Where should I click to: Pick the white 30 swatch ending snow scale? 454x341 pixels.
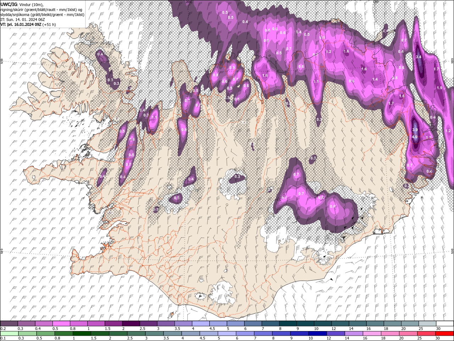tap(444, 324)
